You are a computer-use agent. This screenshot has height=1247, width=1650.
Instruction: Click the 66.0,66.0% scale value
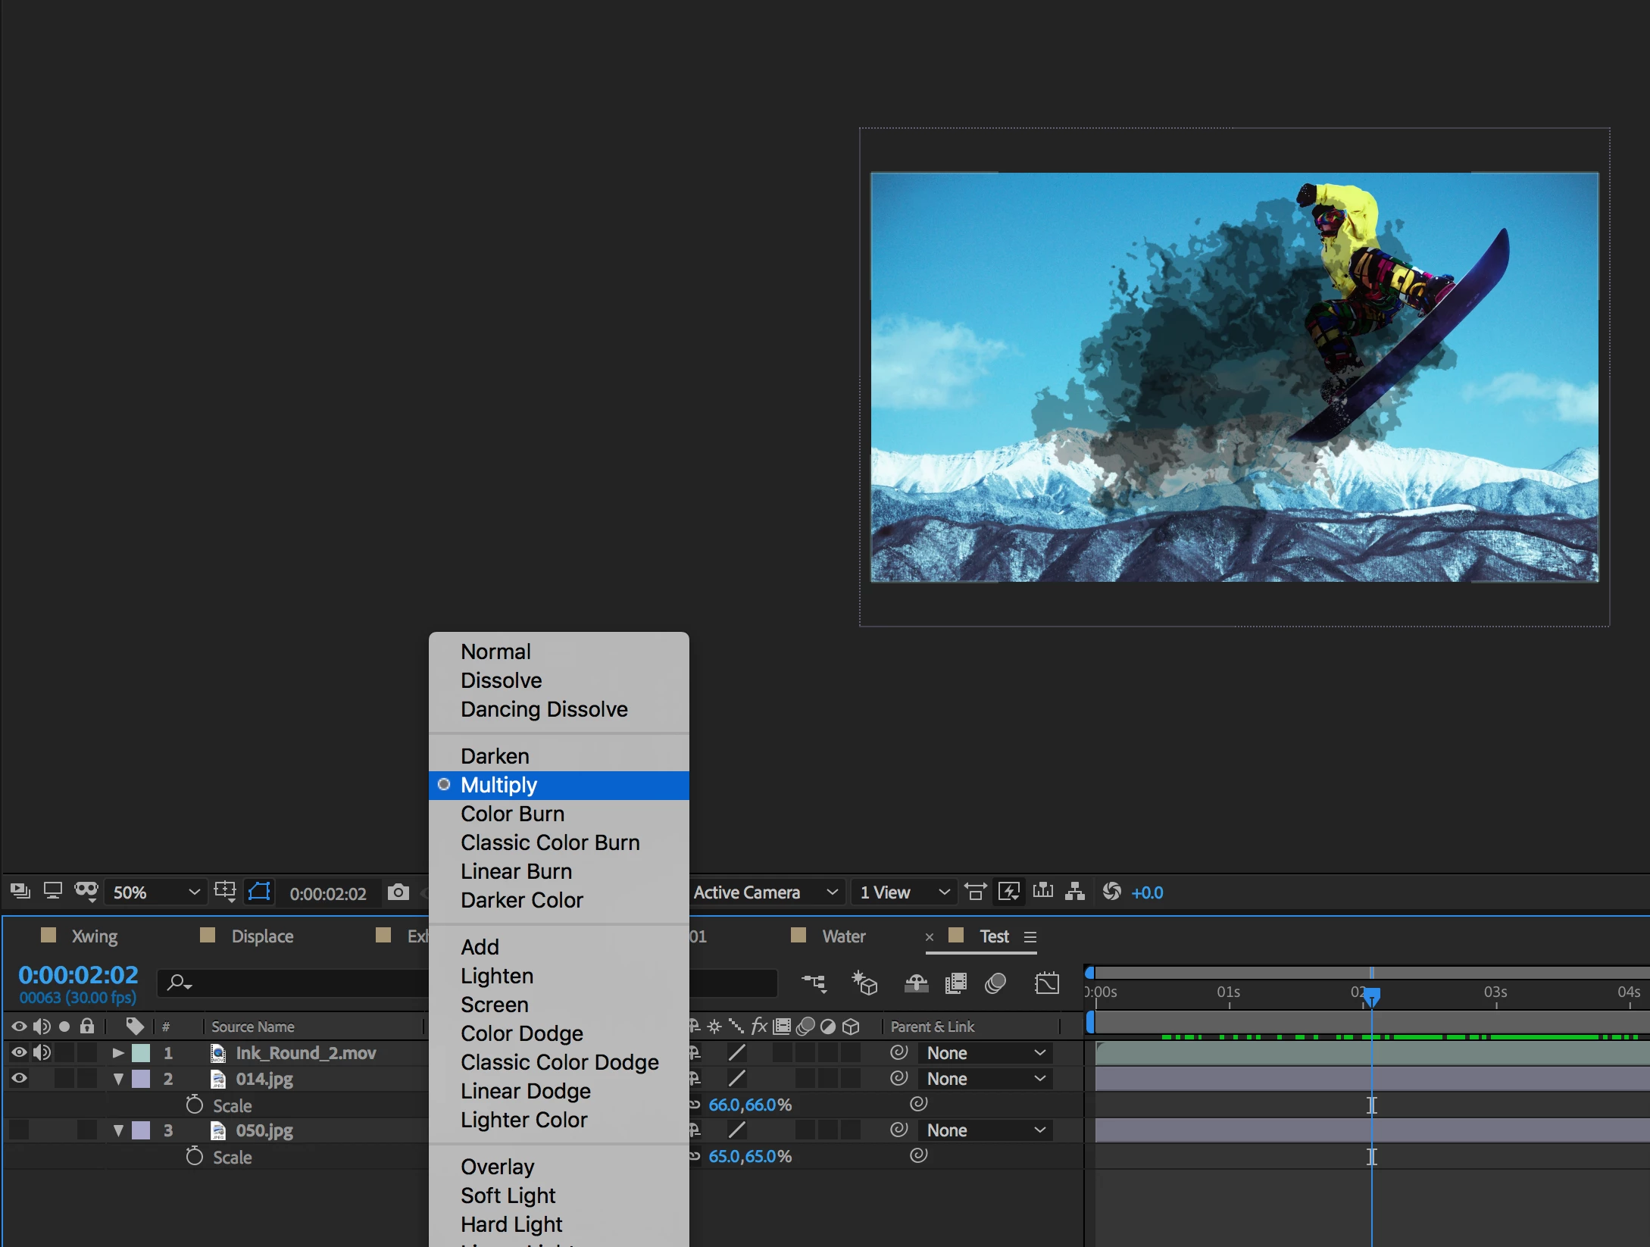point(749,1105)
